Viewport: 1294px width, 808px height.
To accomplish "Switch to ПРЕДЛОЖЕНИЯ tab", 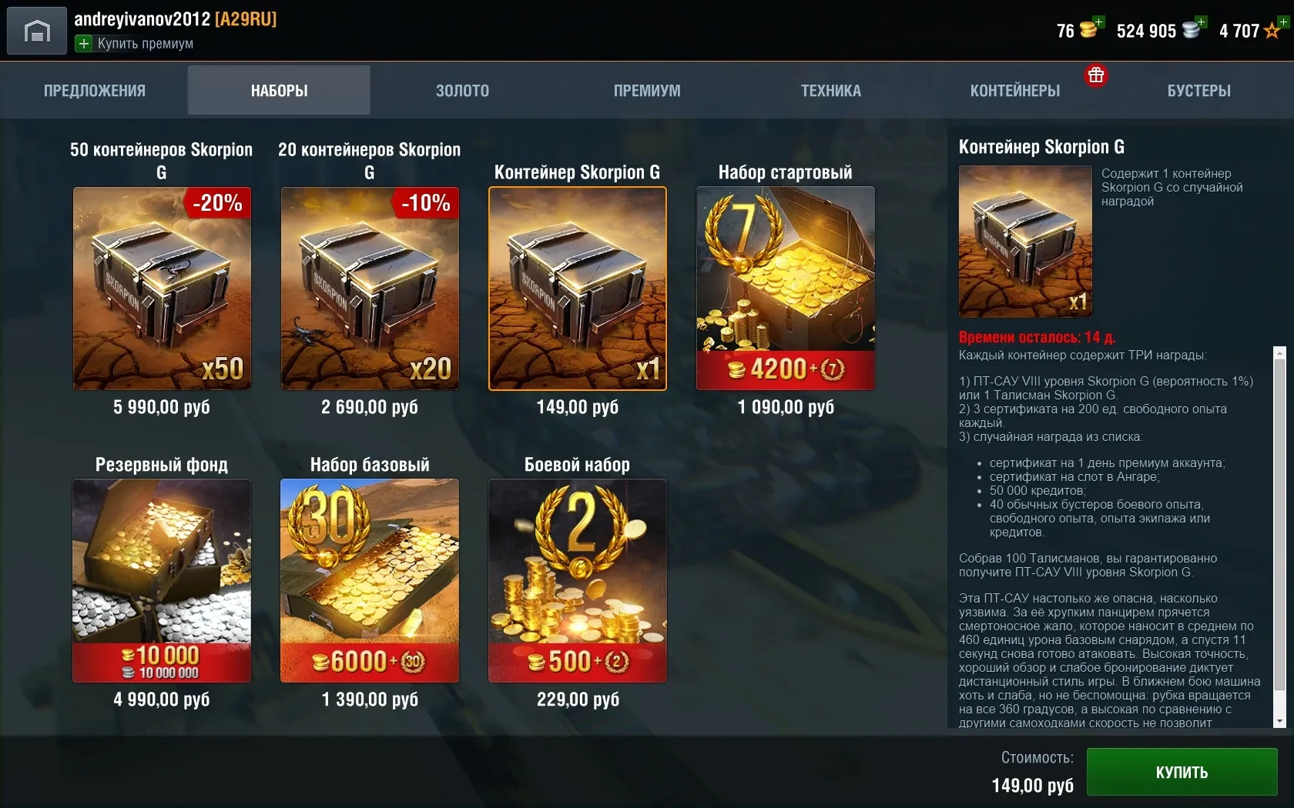I will pos(95,91).
